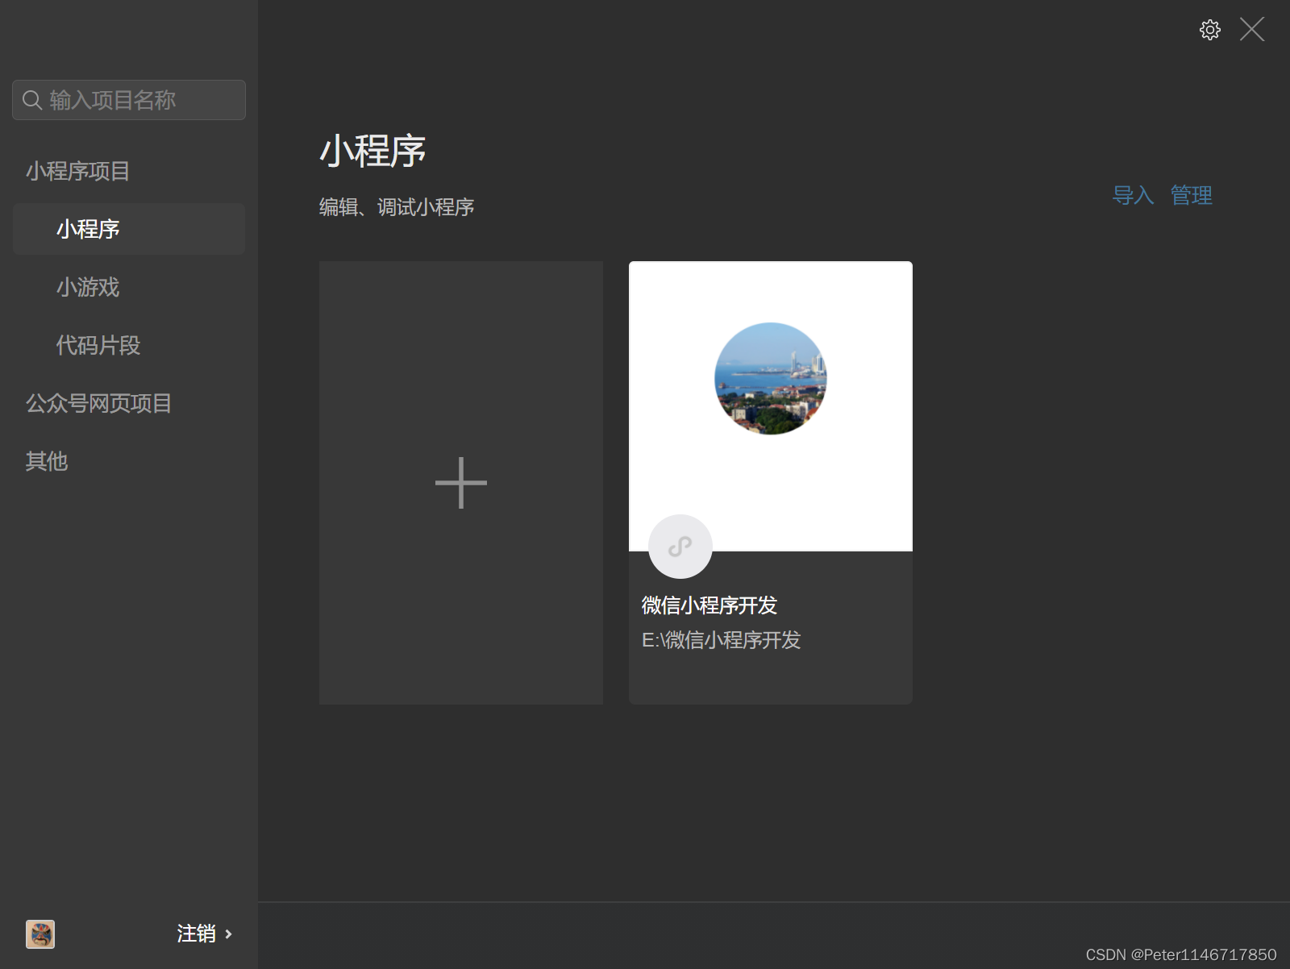Open the 小游戏 section in the sidebar
This screenshot has height=969, width=1290.
[88, 288]
